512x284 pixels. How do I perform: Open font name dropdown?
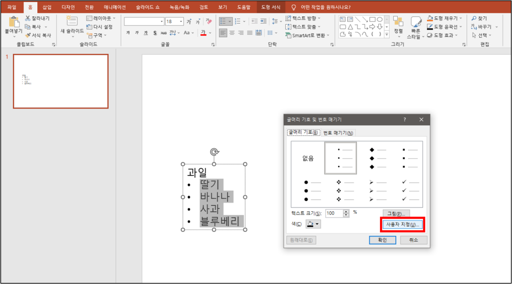click(162, 21)
